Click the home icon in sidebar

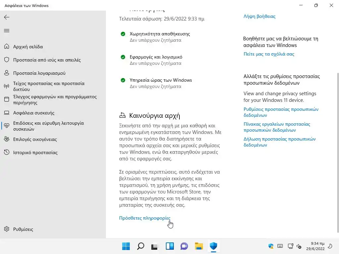(x=7, y=46)
